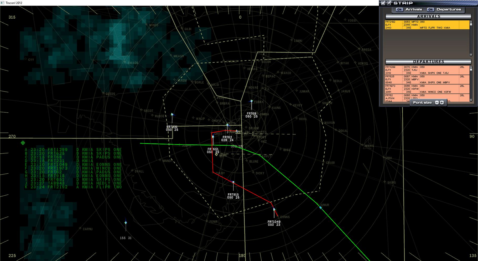Select flight list row J TAB943 HEDLY ONE

point(73,183)
